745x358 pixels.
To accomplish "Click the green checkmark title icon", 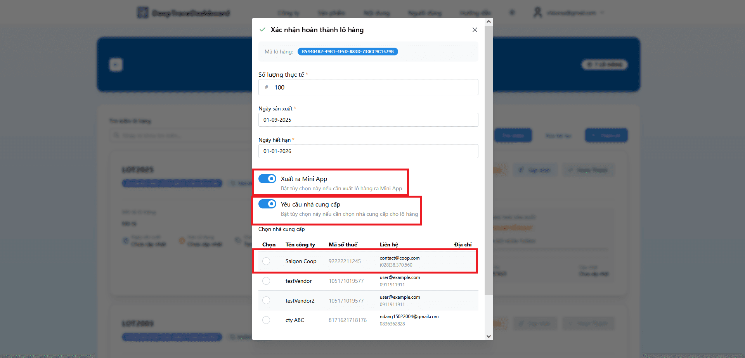I will (x=263, y=30).
